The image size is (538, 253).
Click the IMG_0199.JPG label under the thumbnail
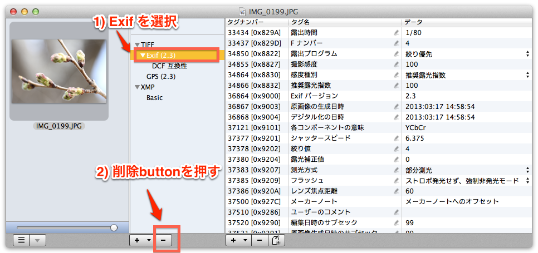pyautogui.click(x=59, y=126)
